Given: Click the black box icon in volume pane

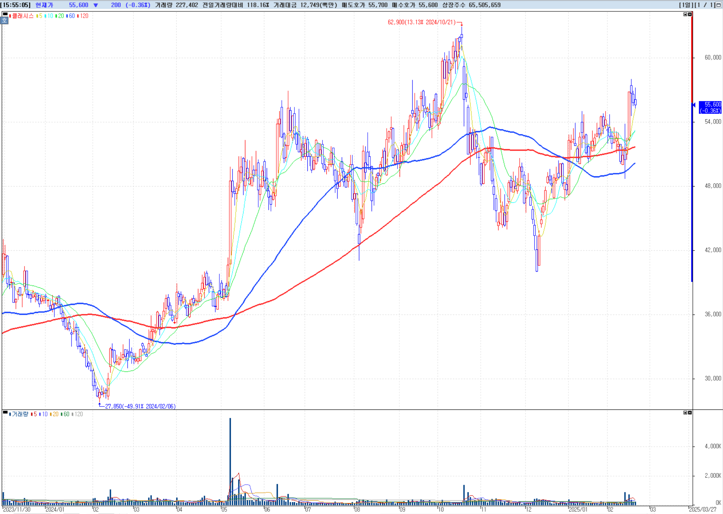Looking at the screenshot, I should point(5,412).
